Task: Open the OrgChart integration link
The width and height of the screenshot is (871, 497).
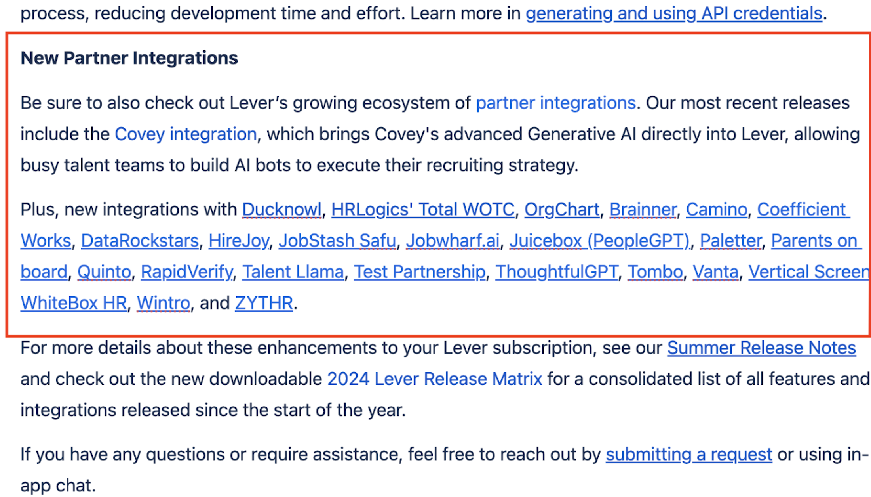Action: pos(562,210)
